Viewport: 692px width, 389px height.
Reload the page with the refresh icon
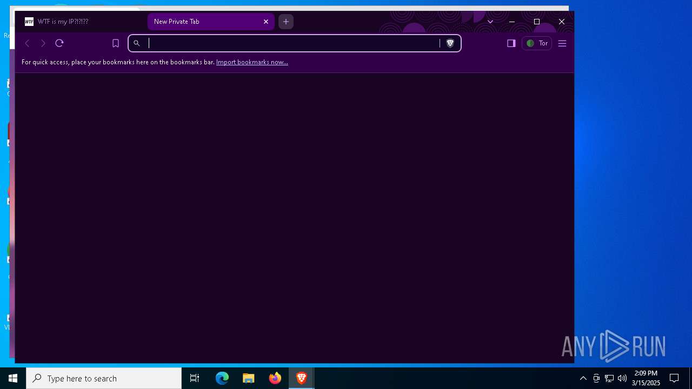pos(59,43)
